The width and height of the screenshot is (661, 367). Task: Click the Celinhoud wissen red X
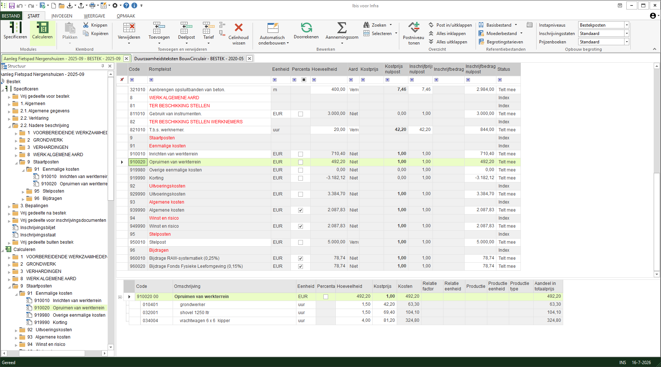point(239,28)
